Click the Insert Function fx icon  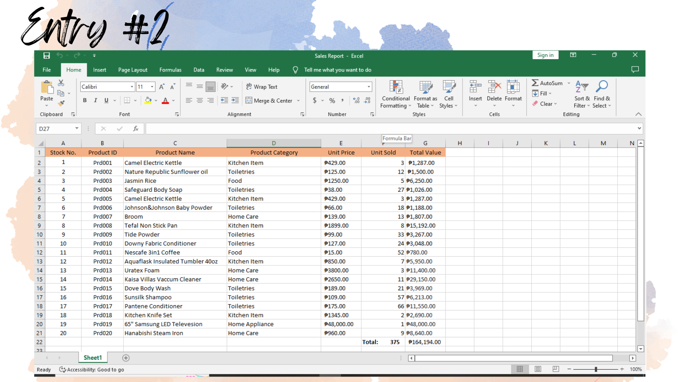click(x=136, y=129)
